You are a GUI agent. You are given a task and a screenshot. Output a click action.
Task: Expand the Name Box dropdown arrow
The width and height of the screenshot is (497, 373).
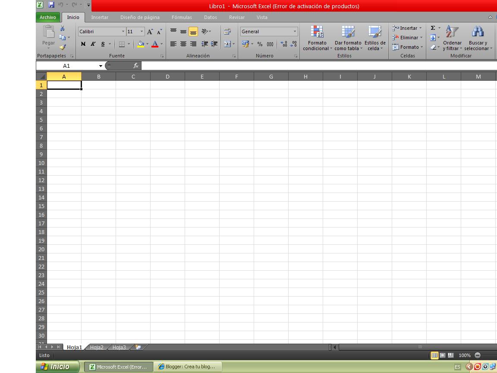(101, 66)
